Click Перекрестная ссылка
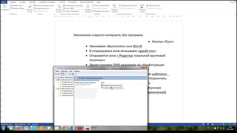The width and height of the screenshot is (237, 133). coord(100,11)
